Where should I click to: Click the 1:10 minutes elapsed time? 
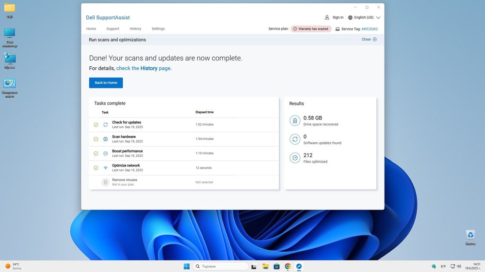coord(205,153)
